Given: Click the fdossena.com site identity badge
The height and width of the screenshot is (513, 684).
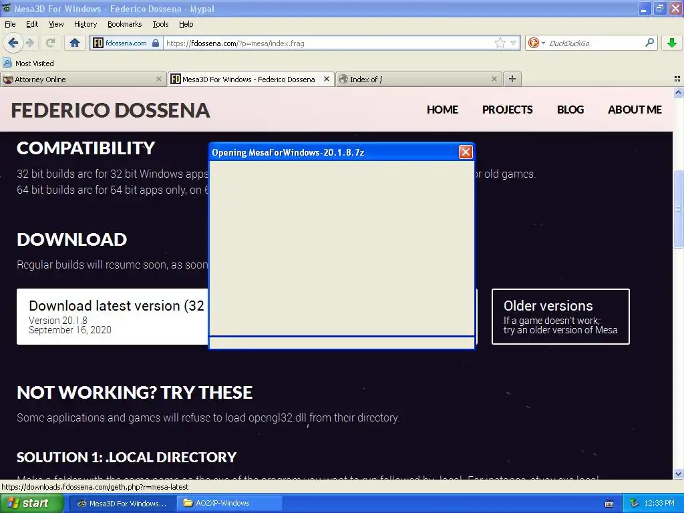Looking at the screenshot, I should click(x=126, y=43).
